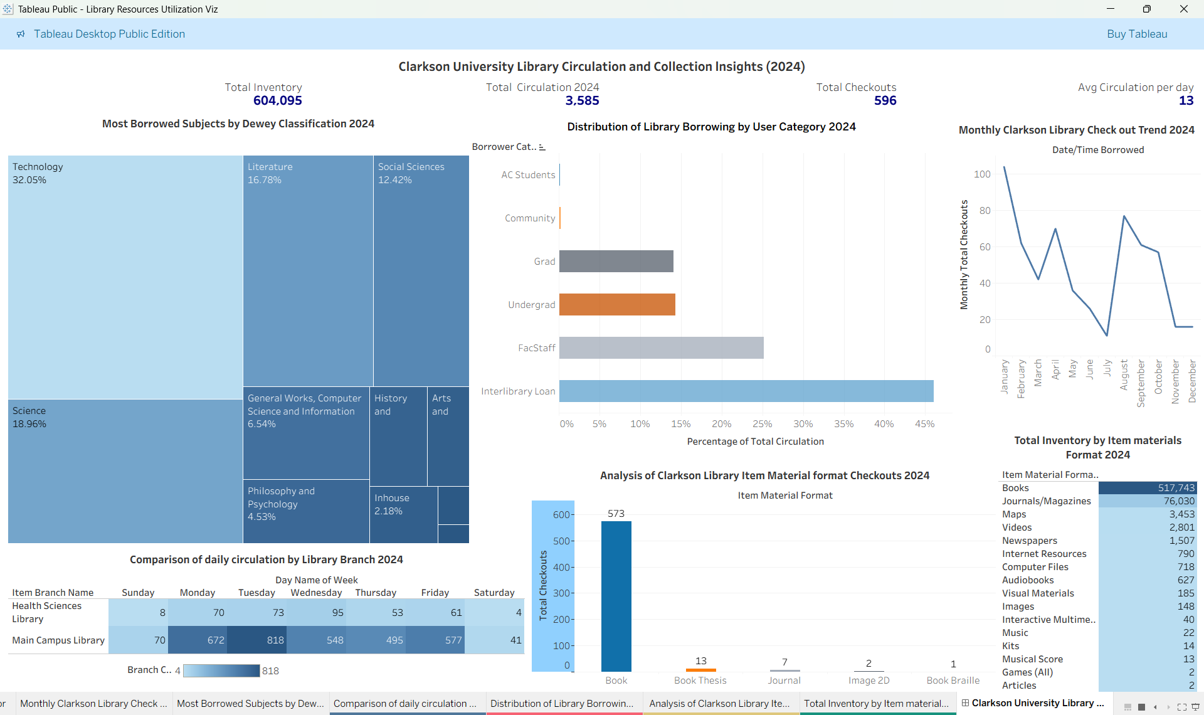
Task: Click the Item Branch Name column header
Action: click(53, 593)
